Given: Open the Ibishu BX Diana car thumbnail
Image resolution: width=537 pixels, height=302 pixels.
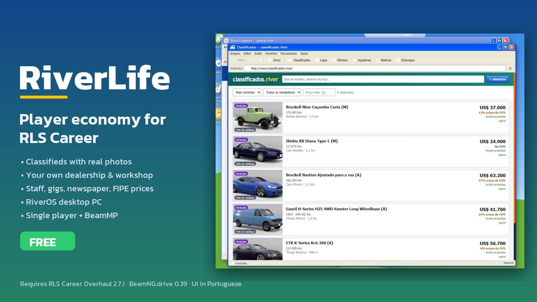Looking at the screenshot, I should (258, 151).
